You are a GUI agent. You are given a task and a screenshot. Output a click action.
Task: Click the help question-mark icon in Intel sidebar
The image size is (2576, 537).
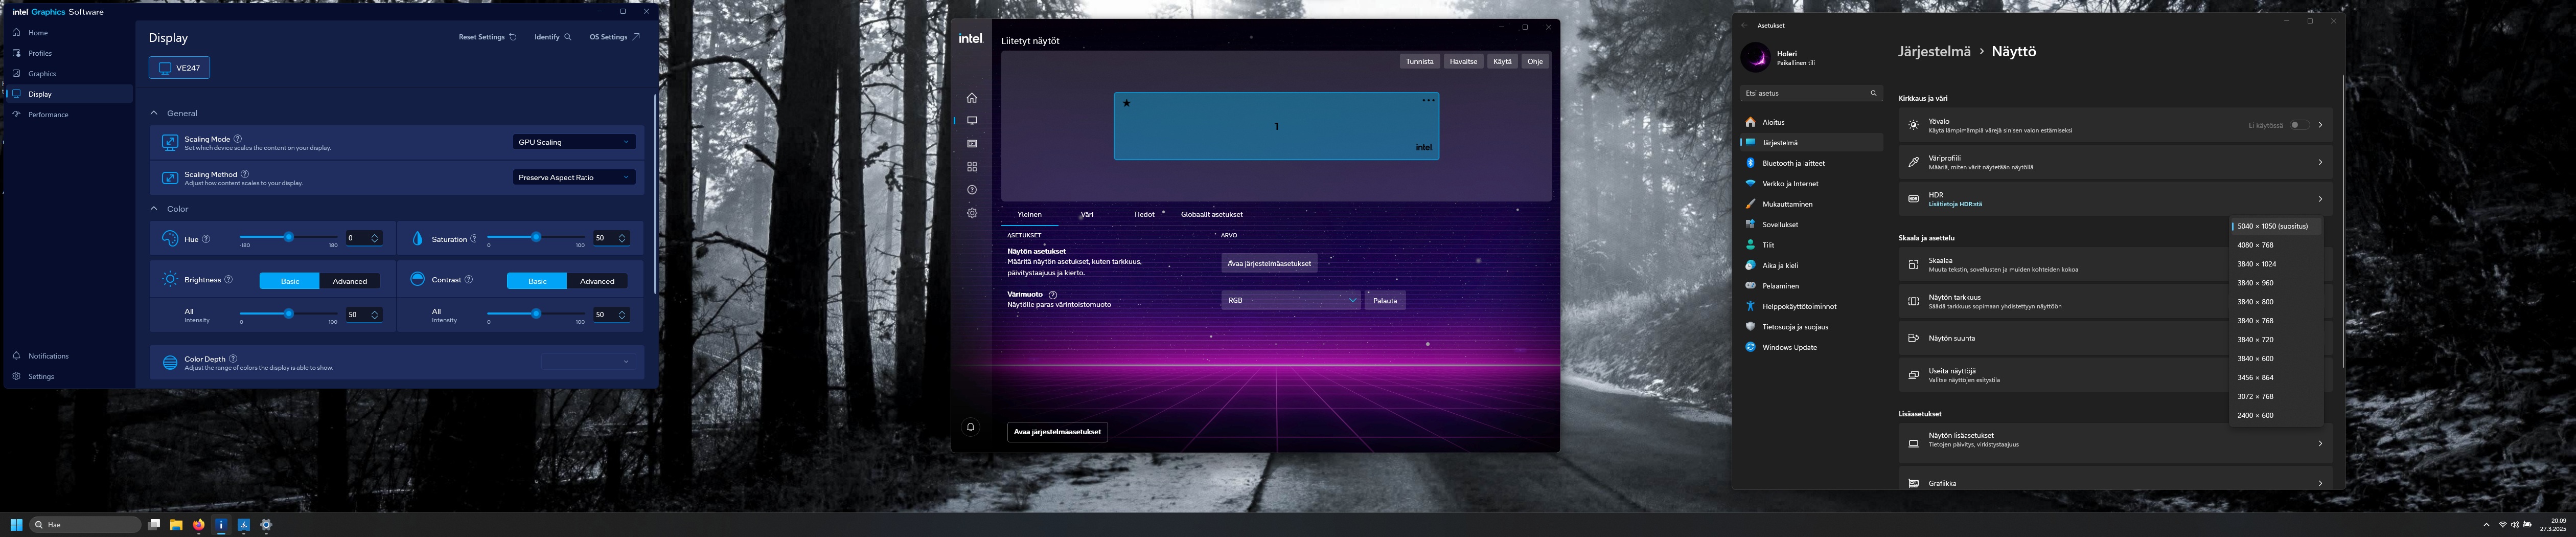pyautogui.click(x=971, y=190)
